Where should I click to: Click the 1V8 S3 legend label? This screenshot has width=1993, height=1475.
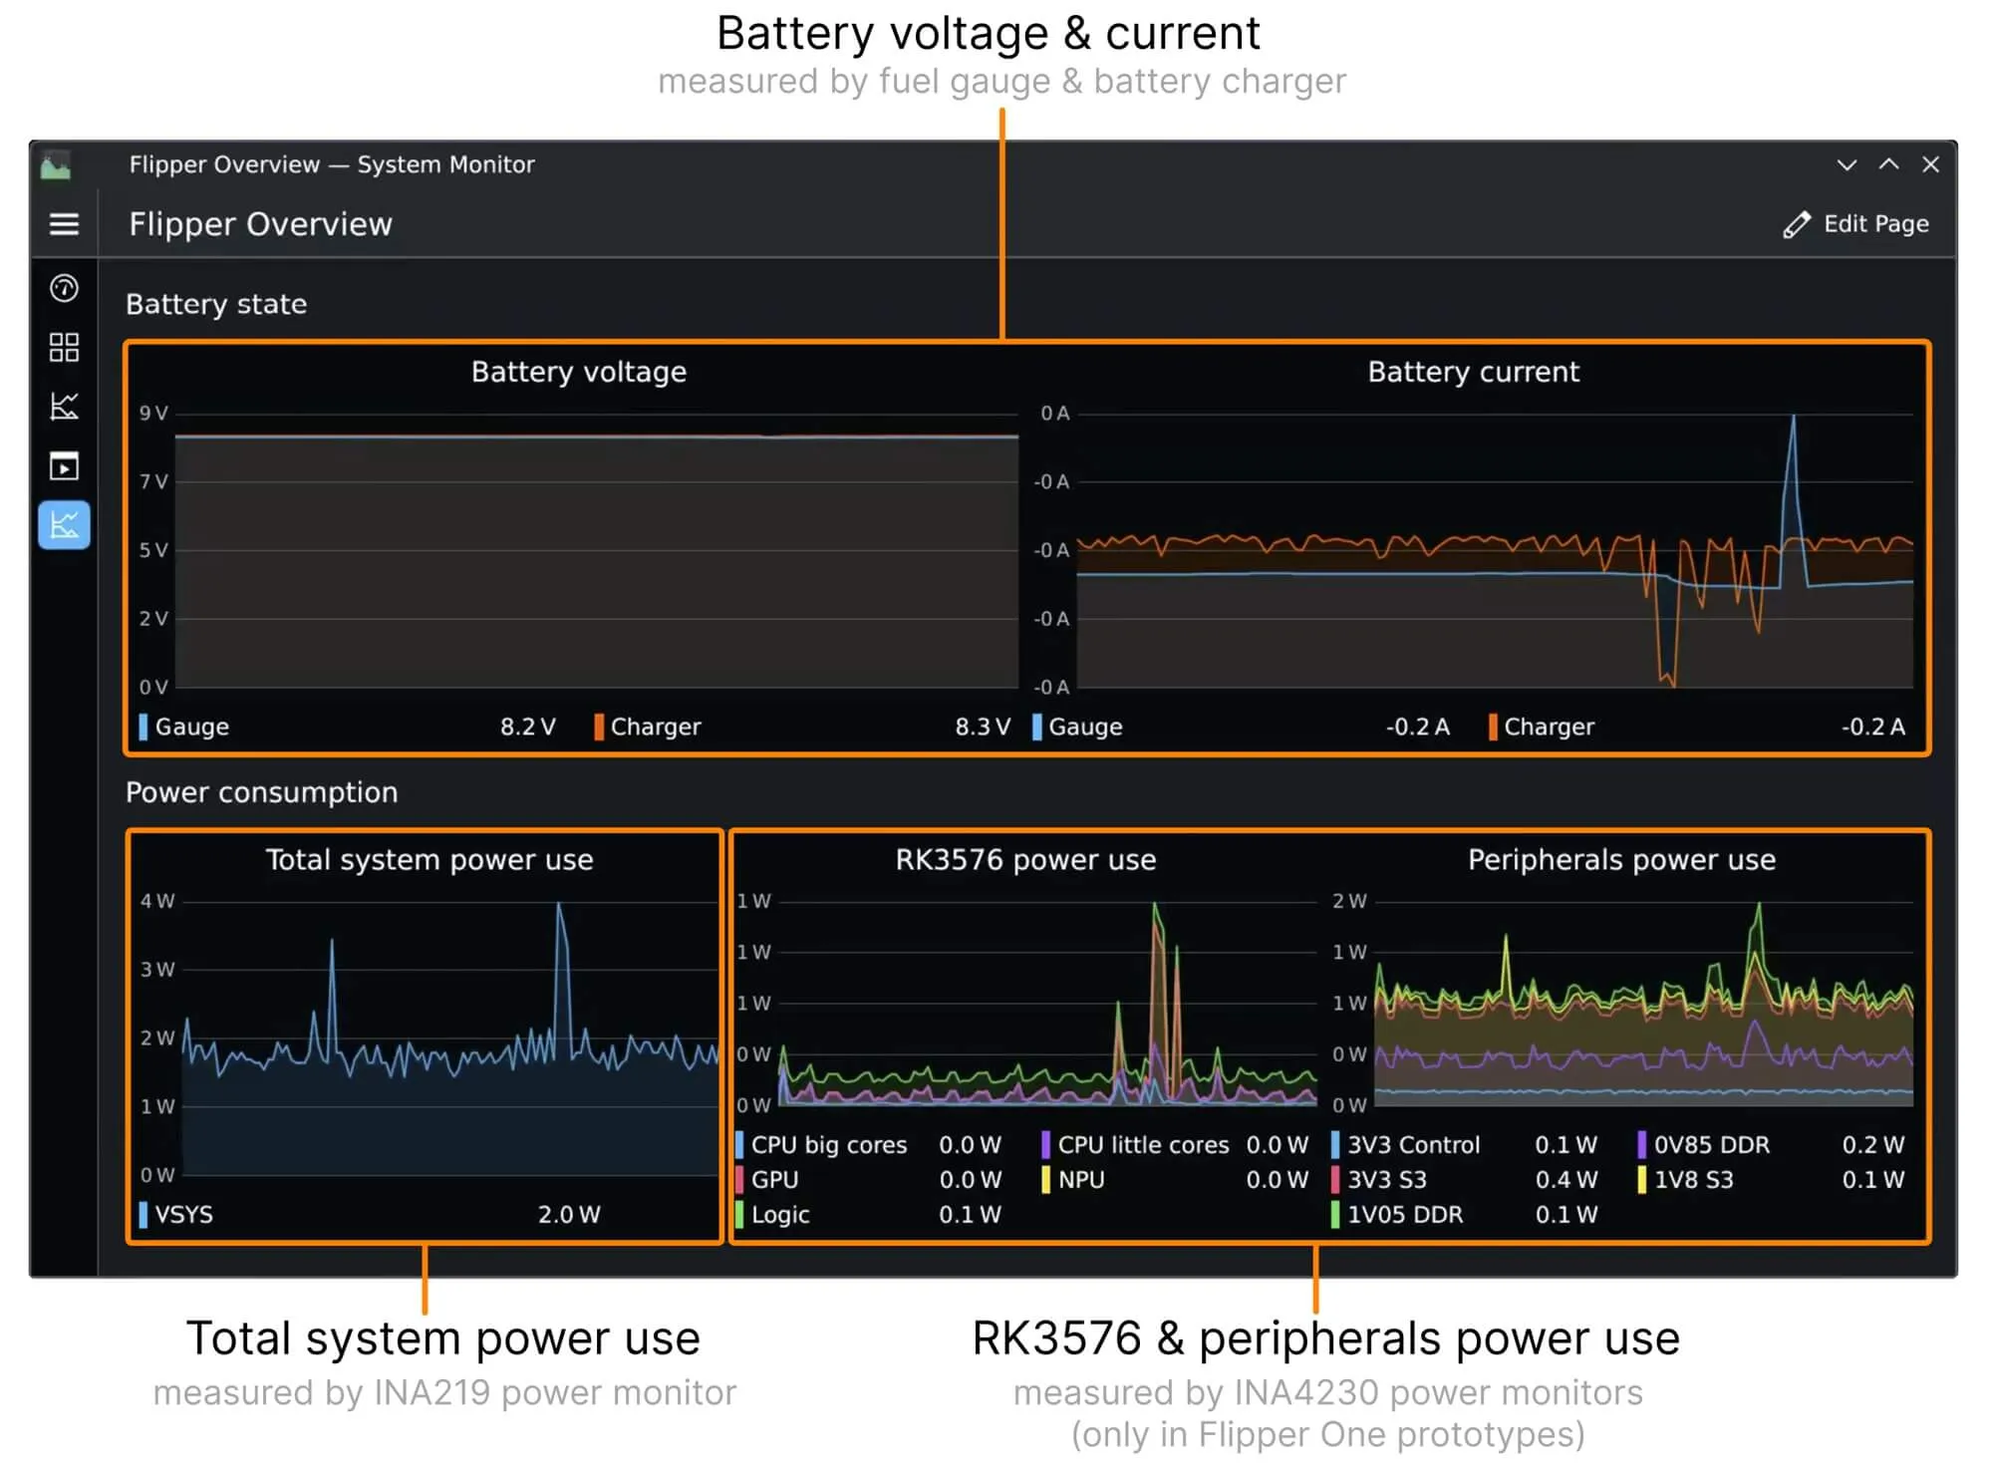point(1693,1180)
